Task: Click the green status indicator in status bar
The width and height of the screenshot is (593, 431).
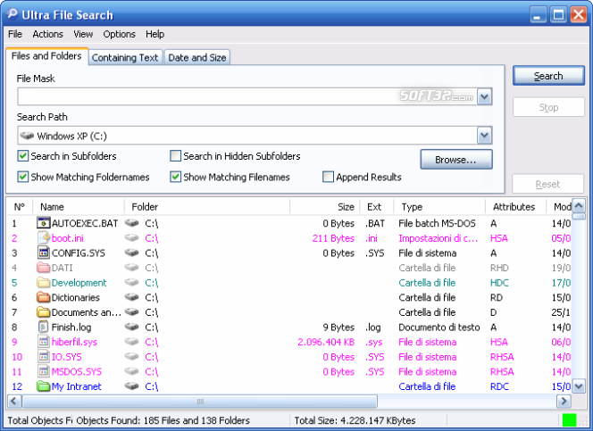Action: pyautogui.click(x=569, y=420)
